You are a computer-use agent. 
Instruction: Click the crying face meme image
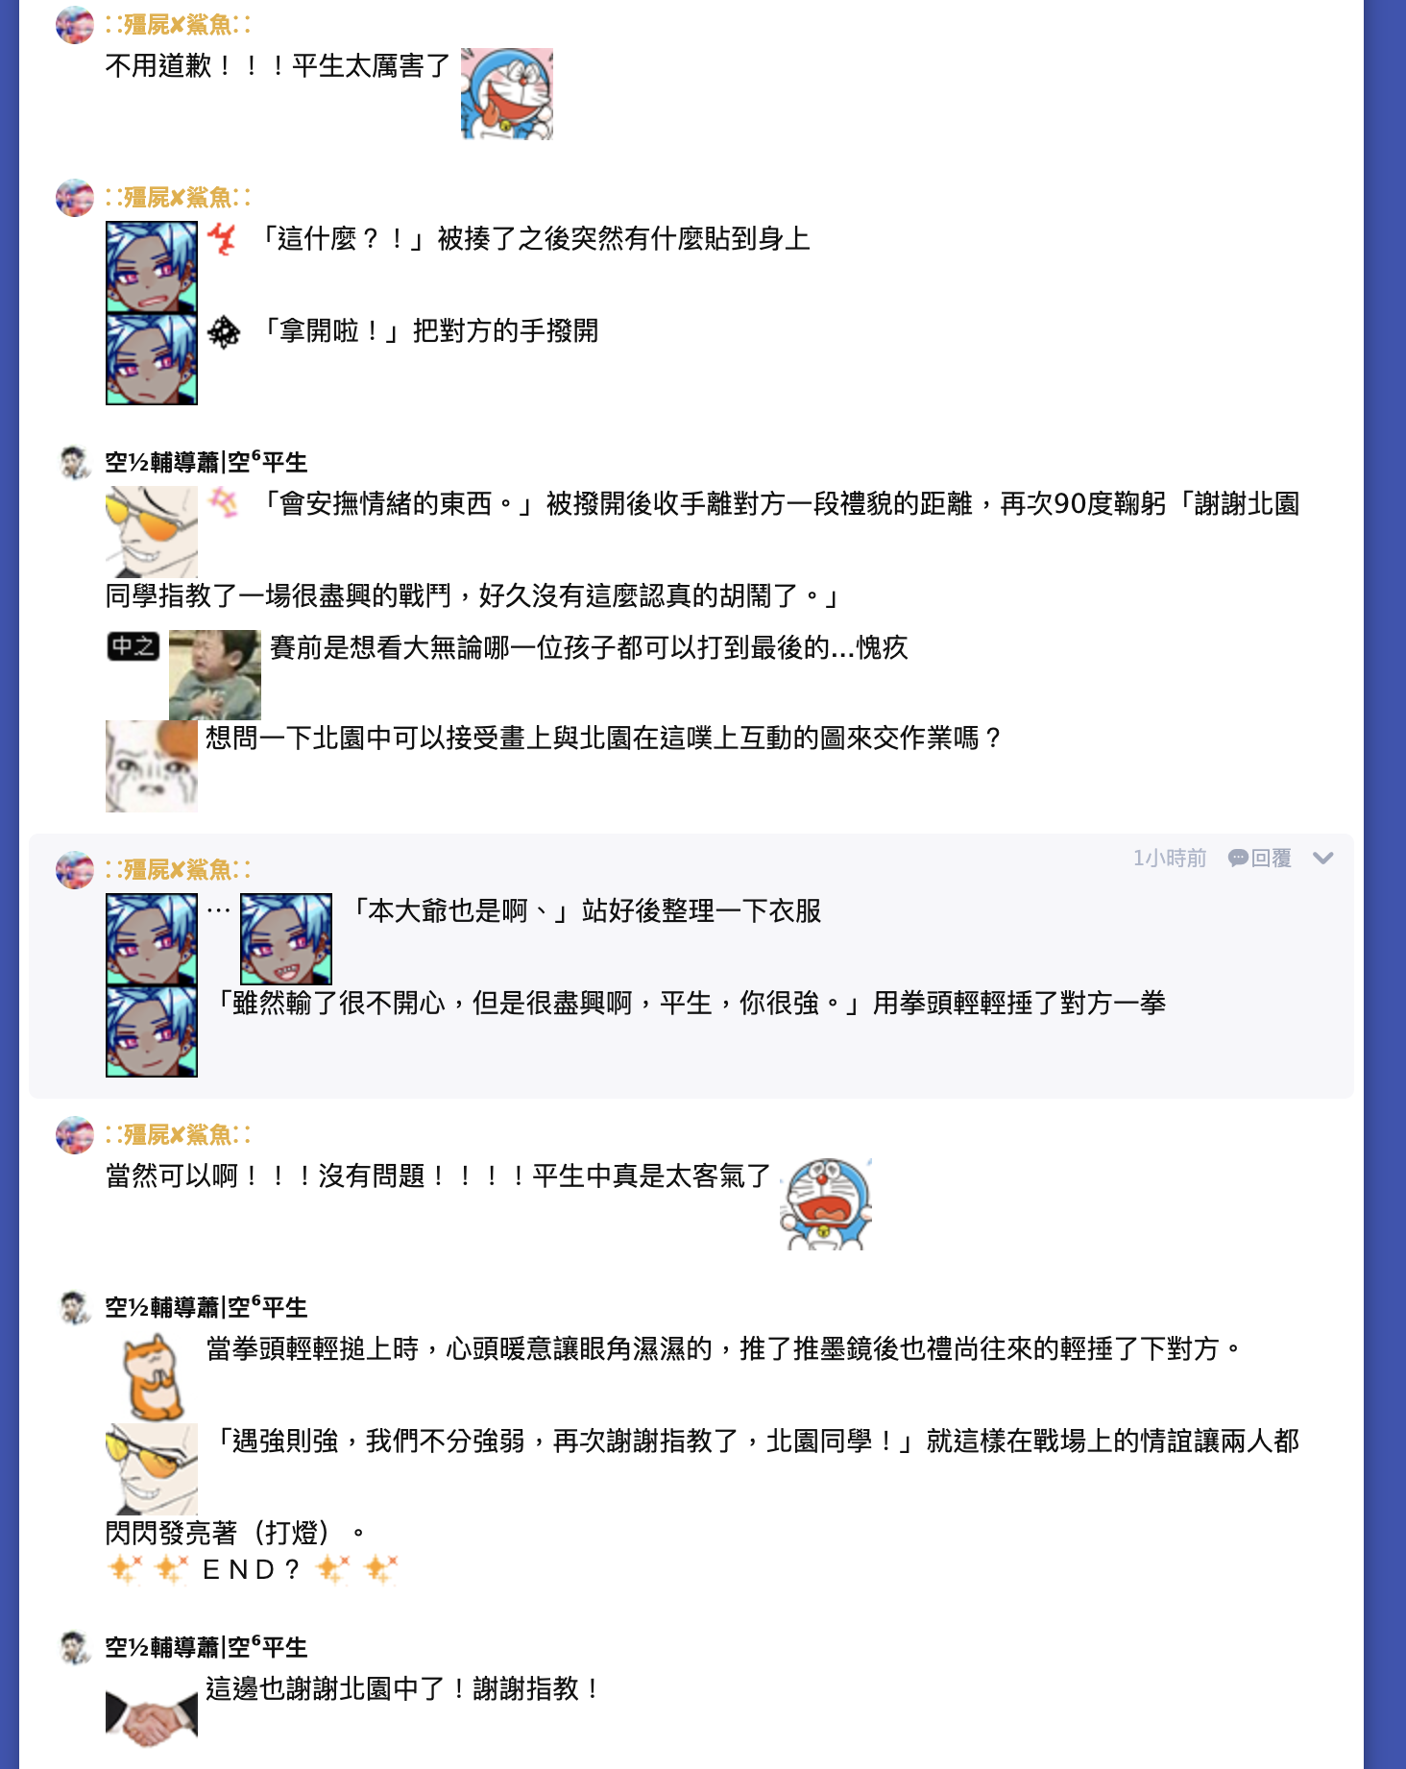point(152,766)
